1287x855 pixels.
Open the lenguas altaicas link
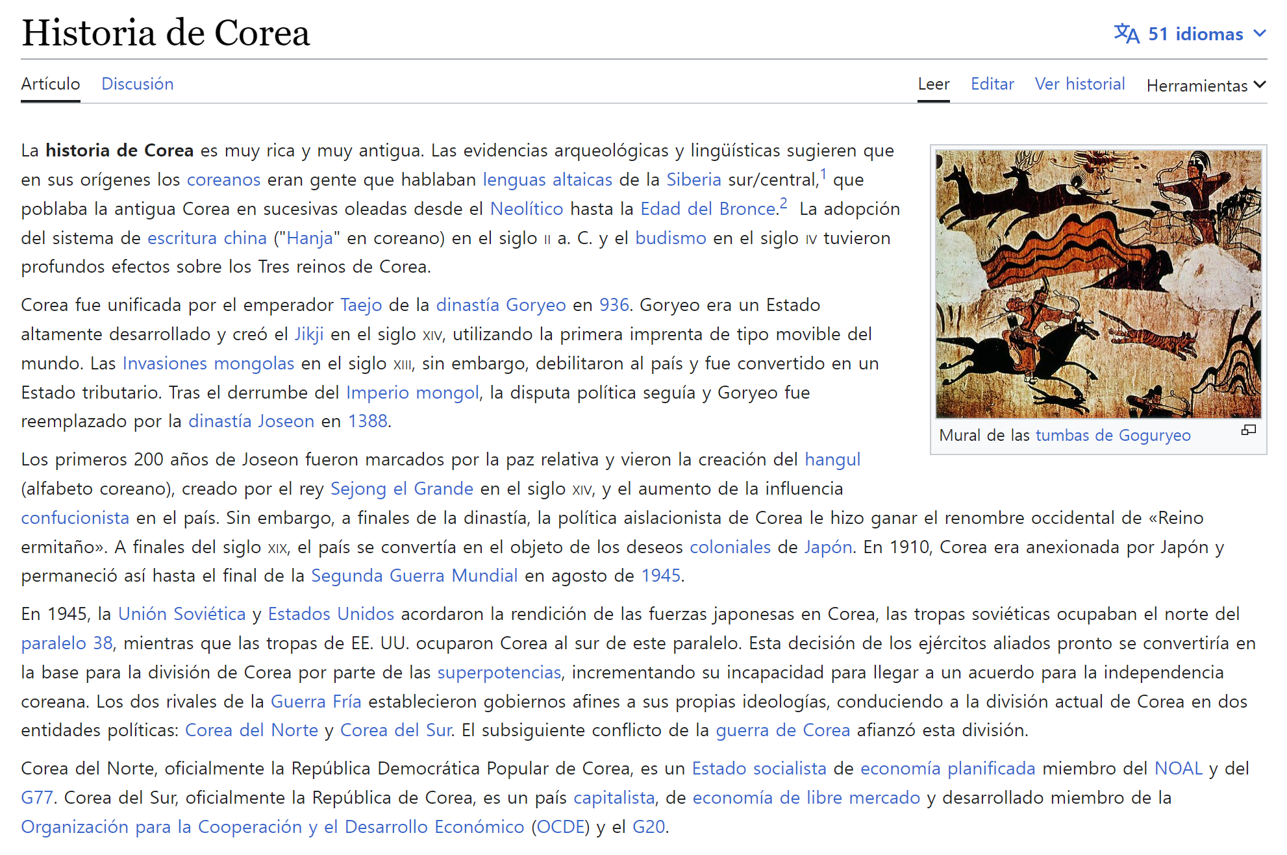(547, 179)
